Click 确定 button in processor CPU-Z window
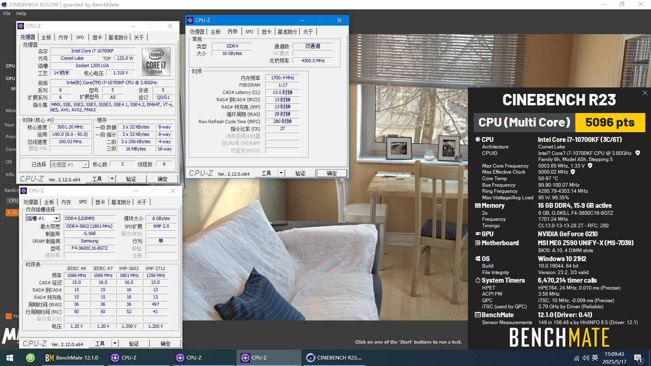The height and width of the screenshot is (366, 651). 162,179
